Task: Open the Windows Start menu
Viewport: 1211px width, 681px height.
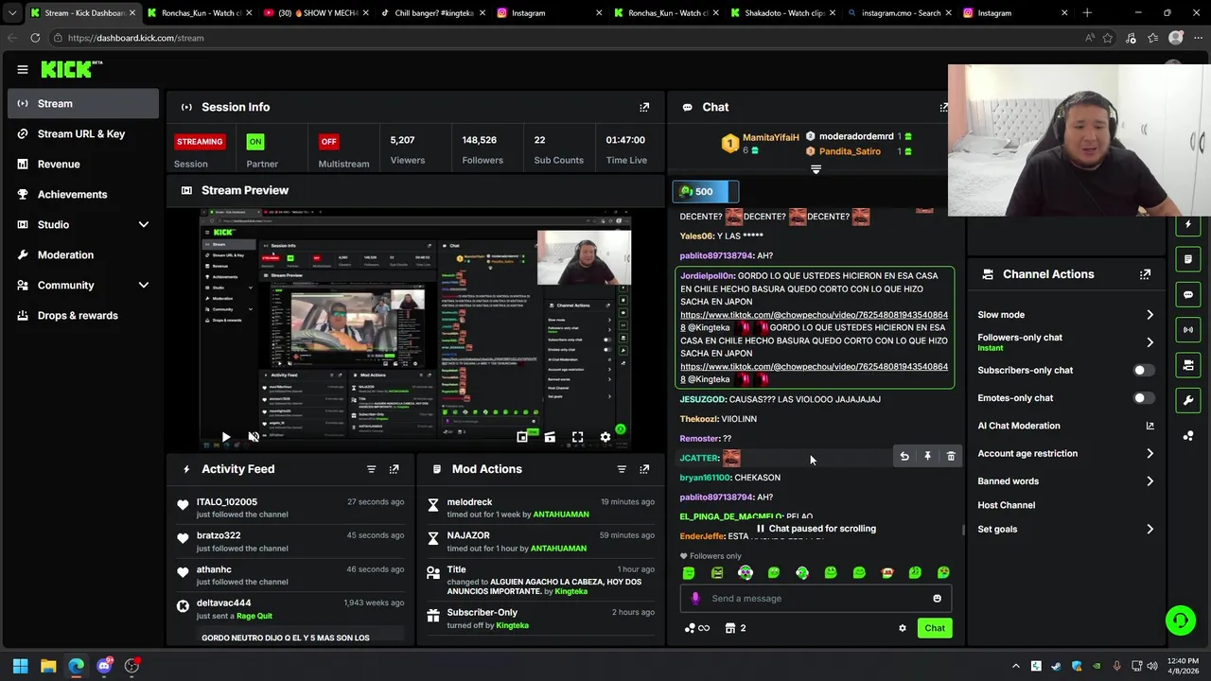Action: tap(20, 666)
